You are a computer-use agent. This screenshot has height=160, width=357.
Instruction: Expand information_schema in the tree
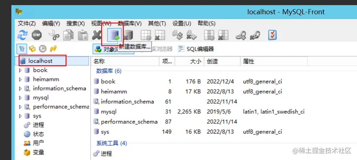pos(20,89)
